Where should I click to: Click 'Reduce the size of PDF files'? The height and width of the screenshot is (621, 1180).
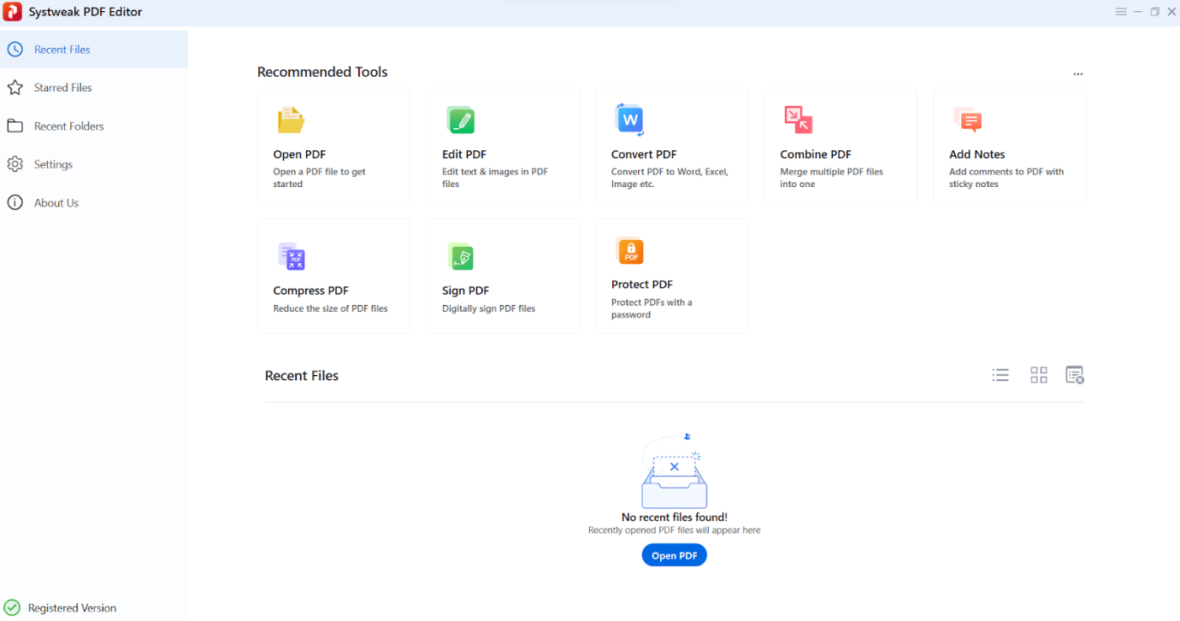point(330,308)
